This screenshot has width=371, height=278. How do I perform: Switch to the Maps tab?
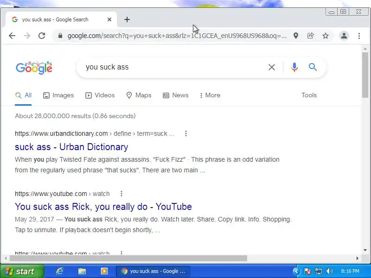click(139, 95)
